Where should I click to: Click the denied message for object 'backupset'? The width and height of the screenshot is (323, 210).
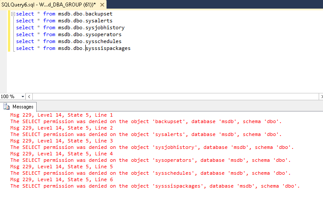146,121
